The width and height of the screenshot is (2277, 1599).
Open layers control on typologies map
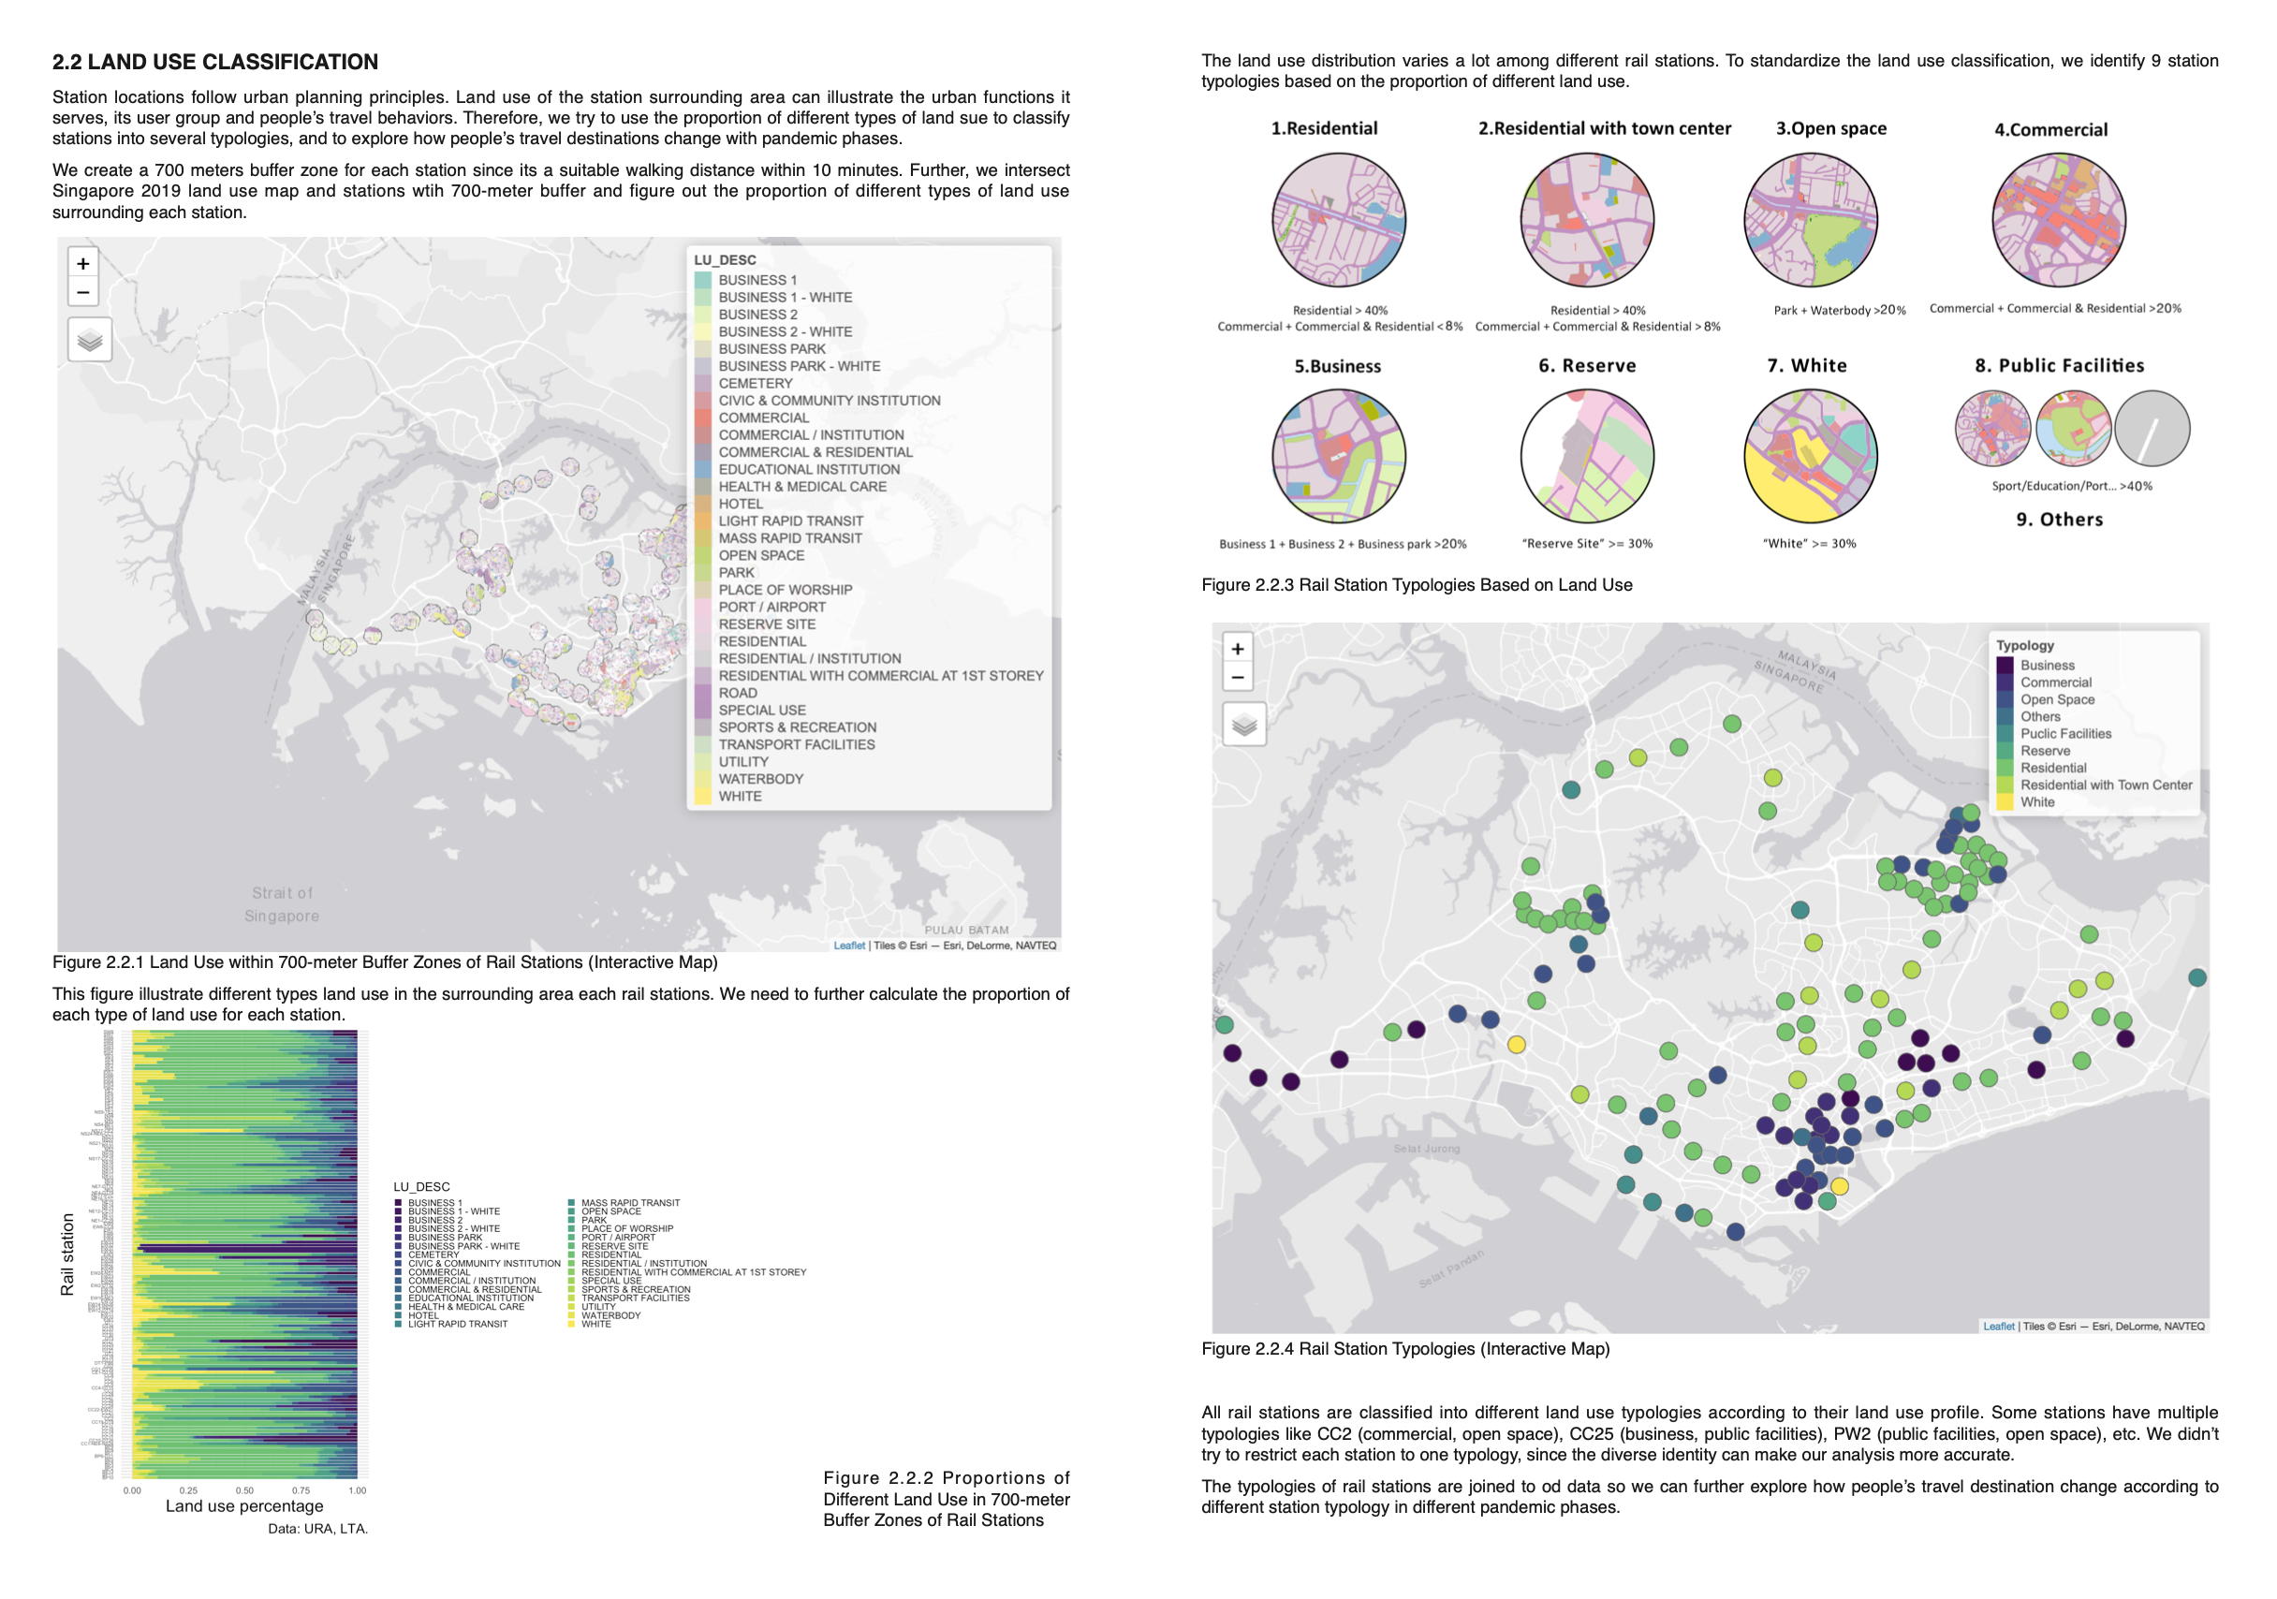1243,726
